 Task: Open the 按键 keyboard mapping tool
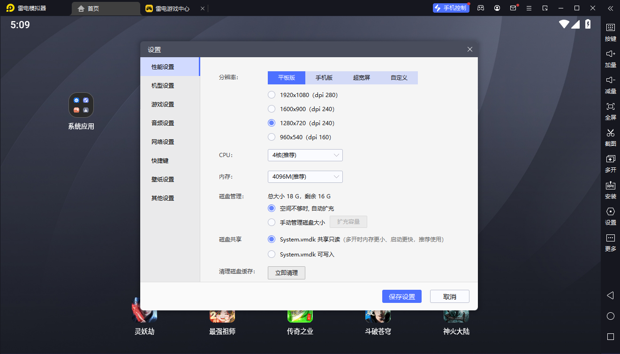610,28
